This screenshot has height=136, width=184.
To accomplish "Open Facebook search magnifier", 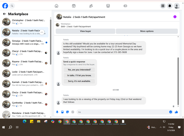I will point(12,6).
